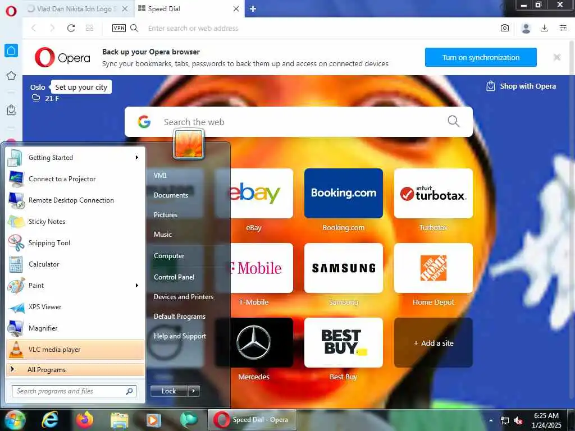575x431 pixels.
Task: Click the Google logo in search box
Action: [144, 122]
